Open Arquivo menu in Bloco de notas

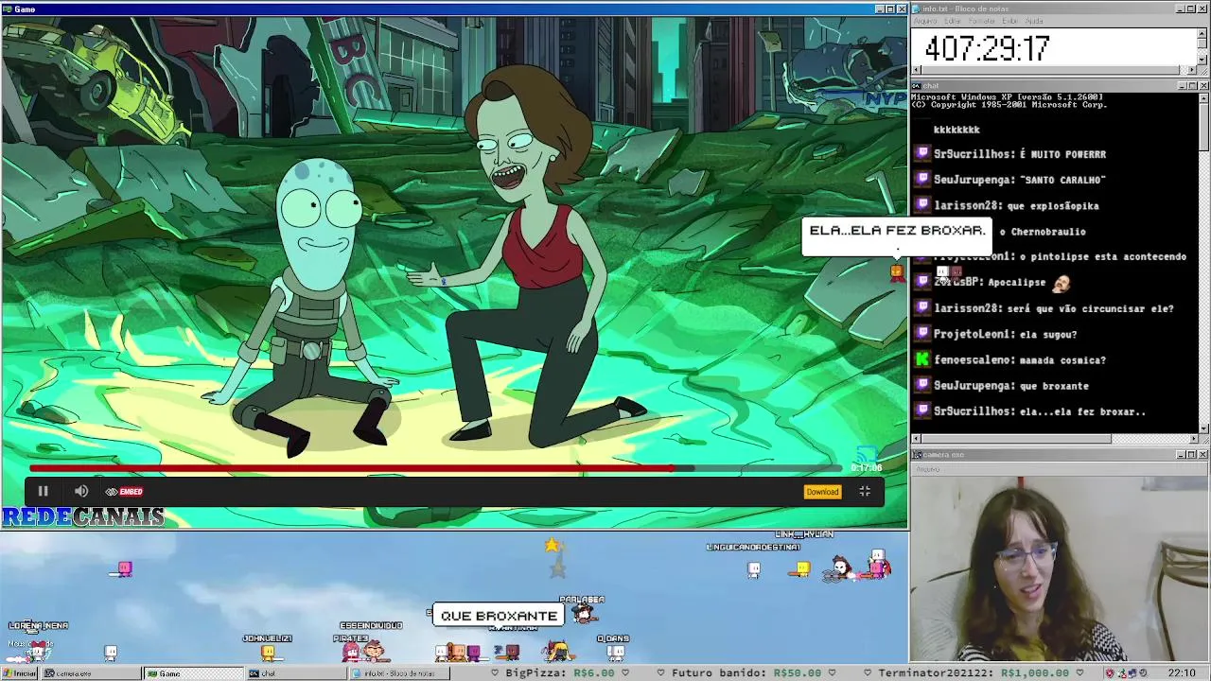click(925, 21)
